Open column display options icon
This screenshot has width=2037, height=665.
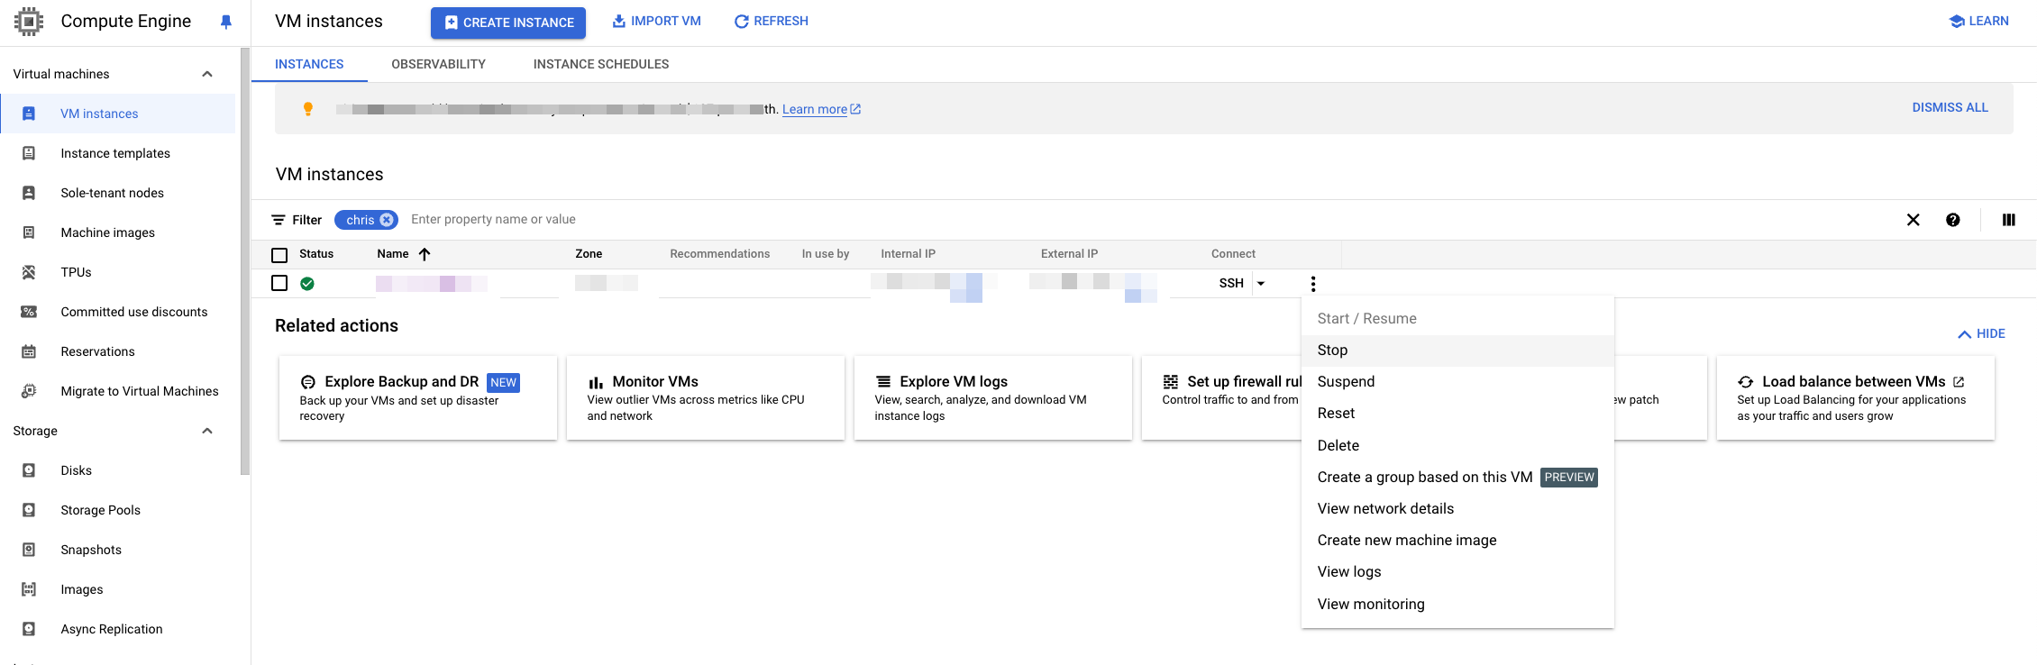point(2009,220)
